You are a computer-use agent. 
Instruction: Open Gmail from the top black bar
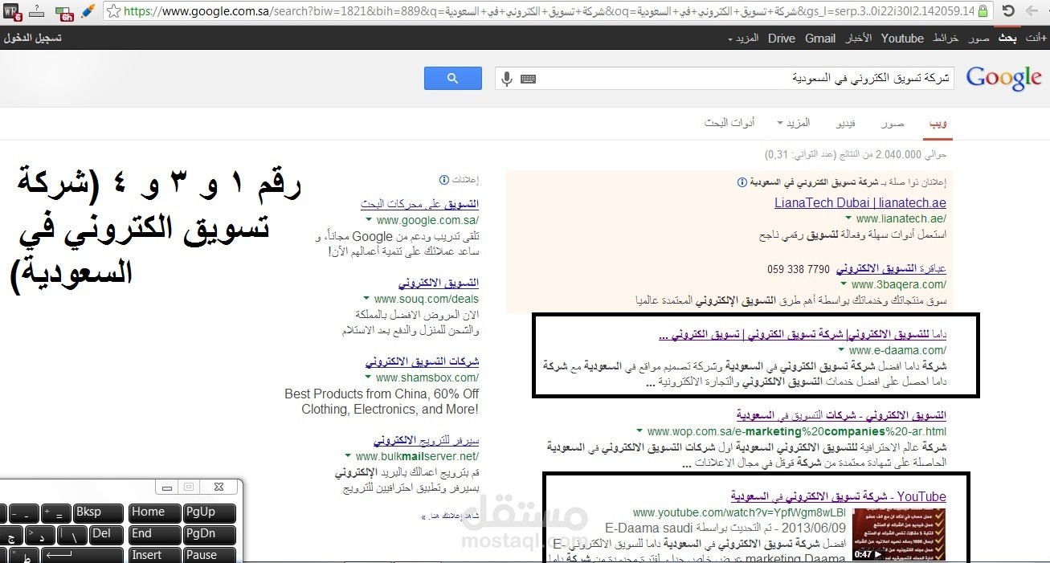click(x=820, y=39)
